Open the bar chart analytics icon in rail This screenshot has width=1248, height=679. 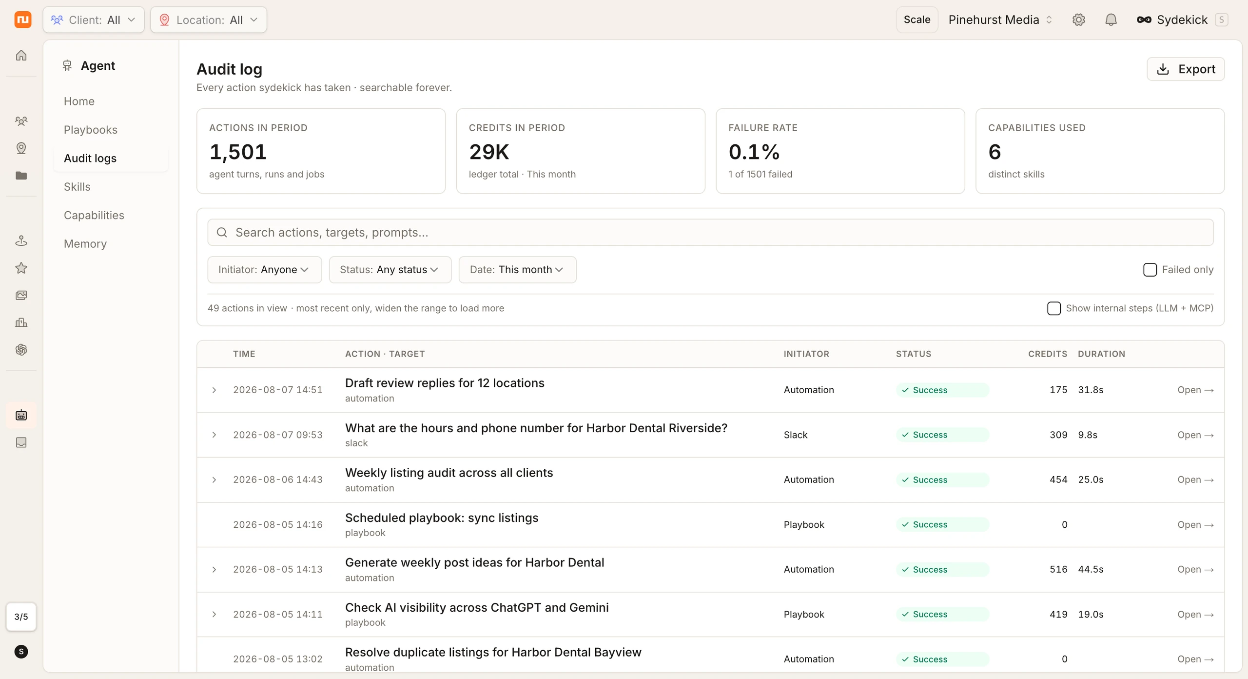pyautogui.click(x=21, y=322)
